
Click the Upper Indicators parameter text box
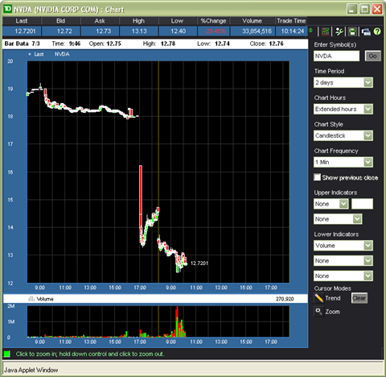coord(362,204)
